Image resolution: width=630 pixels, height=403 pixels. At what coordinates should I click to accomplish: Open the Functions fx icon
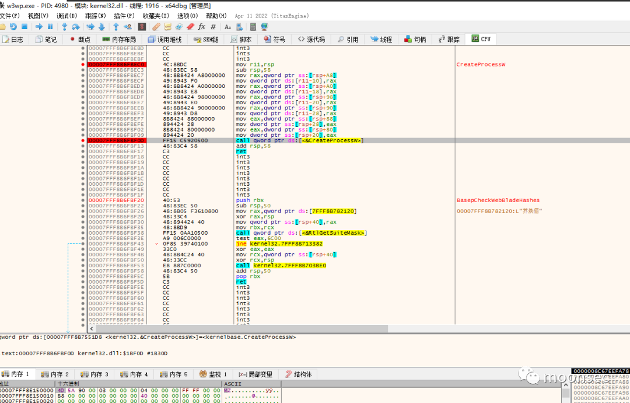(x=202, y=27)
